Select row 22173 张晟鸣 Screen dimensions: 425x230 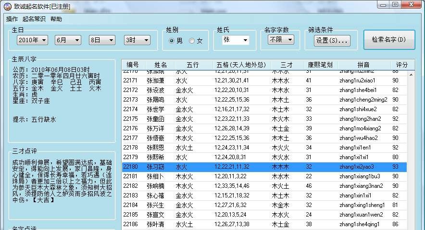pyautogui.click(x=264, y=100)
